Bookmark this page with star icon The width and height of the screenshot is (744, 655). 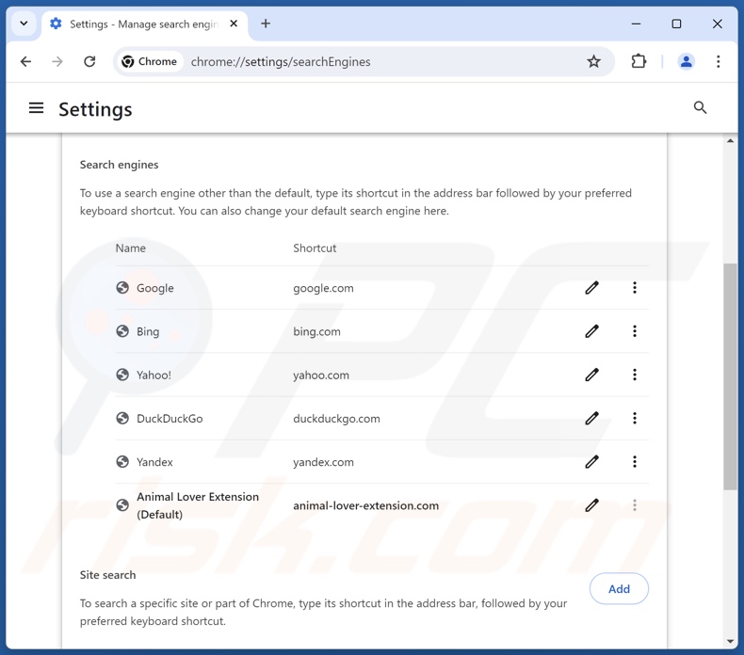[x=593, y=62]
